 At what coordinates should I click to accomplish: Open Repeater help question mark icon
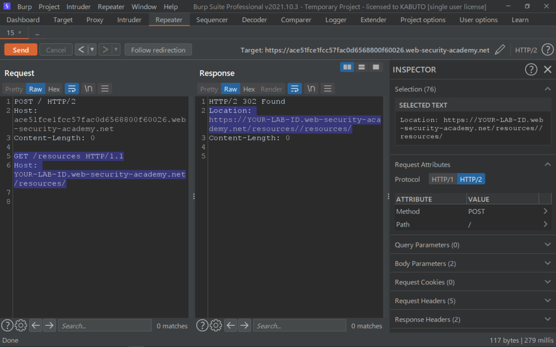(x=547, y=50)
